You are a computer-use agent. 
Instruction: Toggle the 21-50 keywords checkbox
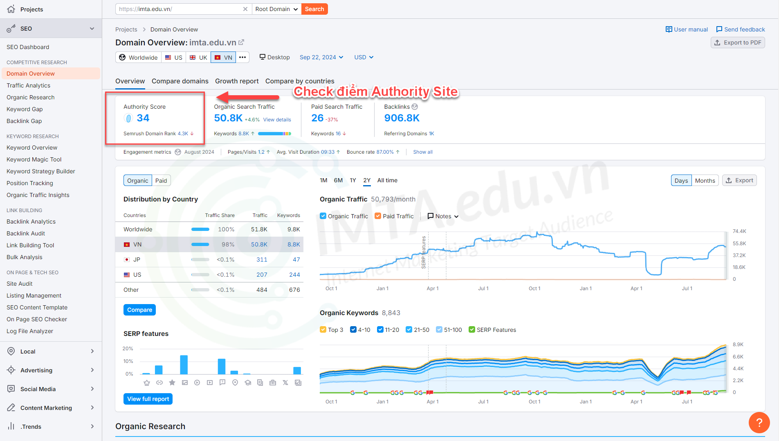(409, 330)
